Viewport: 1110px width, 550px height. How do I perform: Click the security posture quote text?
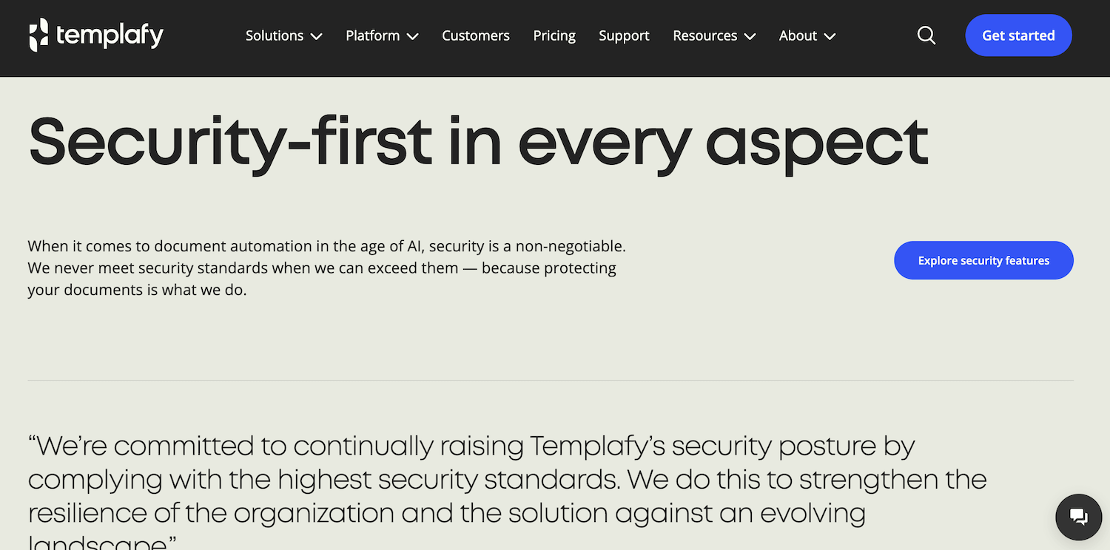pyautogui.click(x=507, y=479)
